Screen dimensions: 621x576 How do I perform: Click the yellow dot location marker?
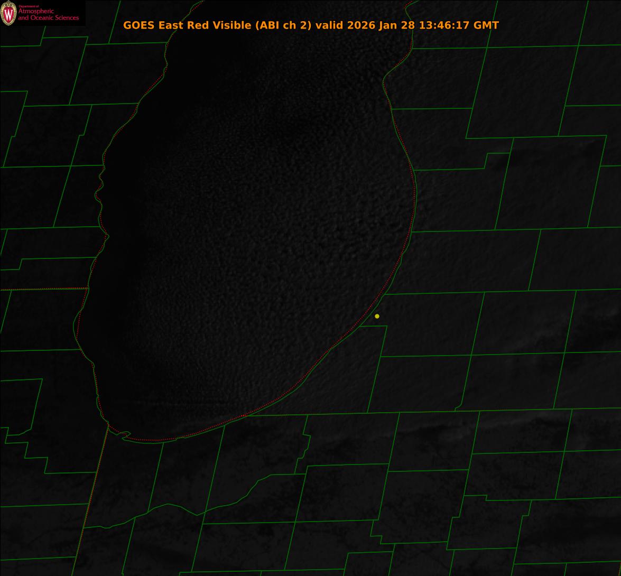click(x=377, y=316)
